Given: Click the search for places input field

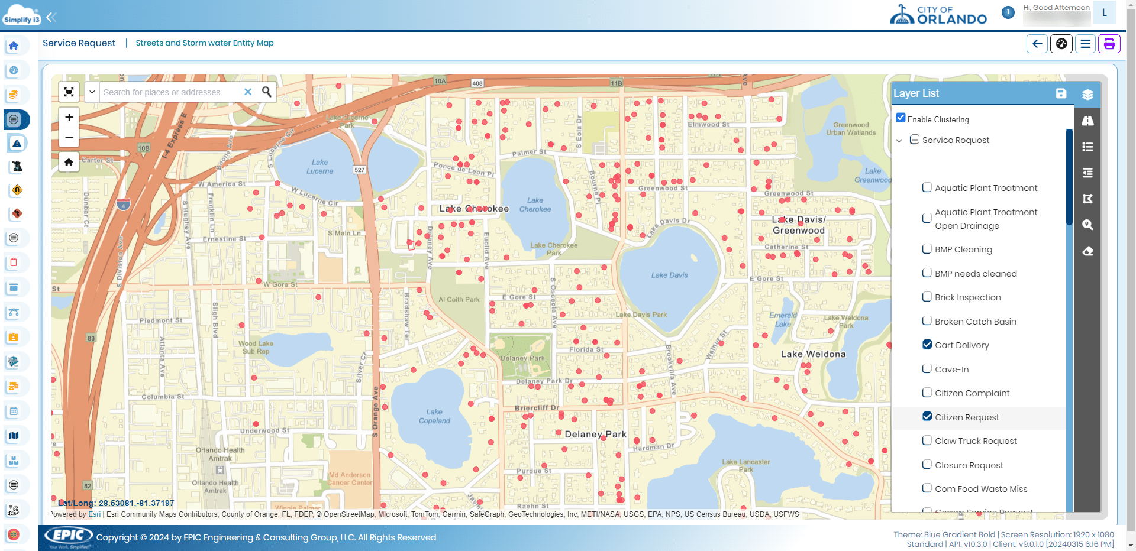Looking at the screenshot, I should [x=169, y=92].
